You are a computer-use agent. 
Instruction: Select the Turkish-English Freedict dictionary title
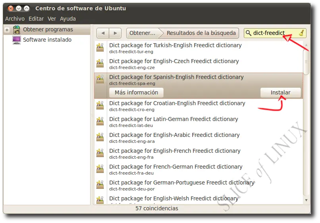tap(175, 45)
